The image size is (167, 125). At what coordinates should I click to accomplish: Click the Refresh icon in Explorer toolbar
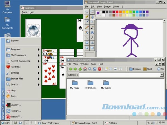[x=95, y=69]
